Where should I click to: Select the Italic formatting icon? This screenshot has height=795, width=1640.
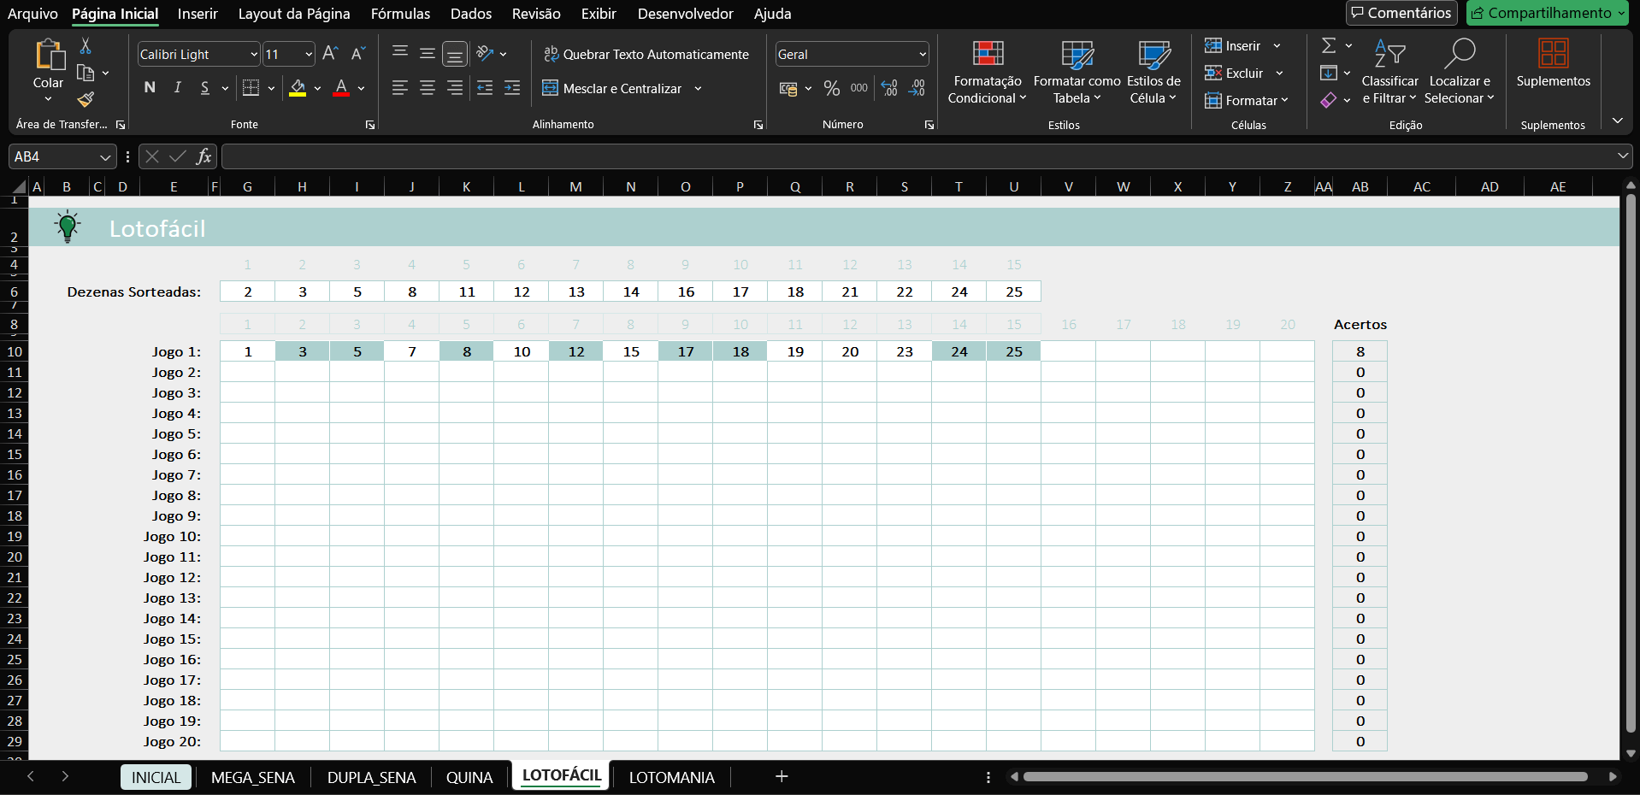click(x=177, y=87)
